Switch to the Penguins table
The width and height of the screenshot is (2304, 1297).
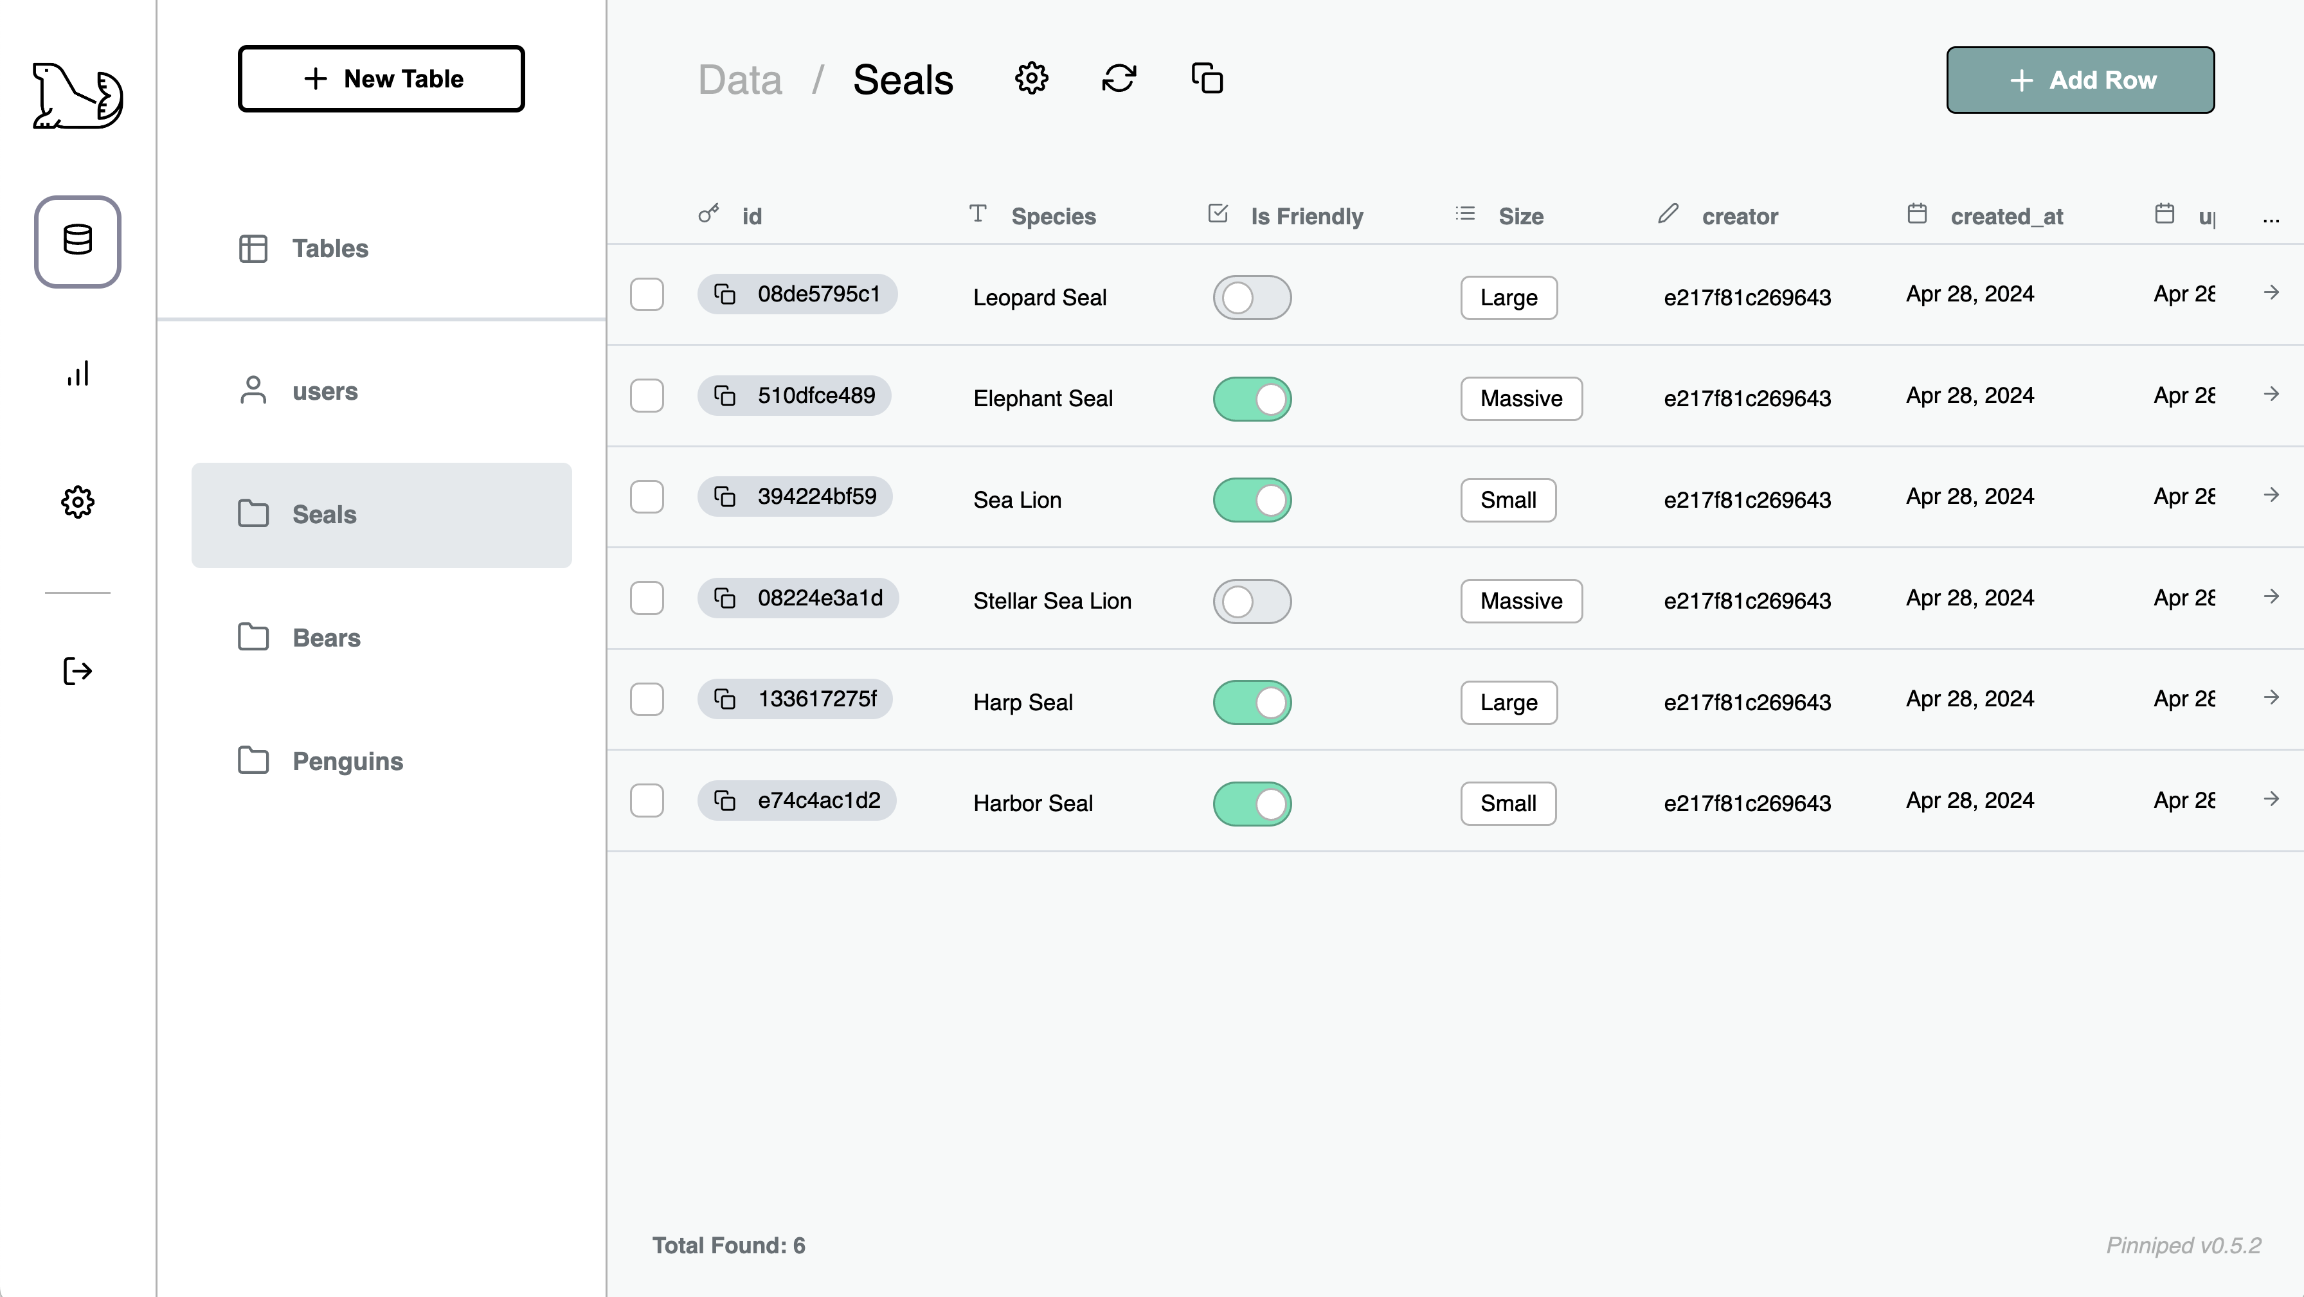tap(347, 761)
